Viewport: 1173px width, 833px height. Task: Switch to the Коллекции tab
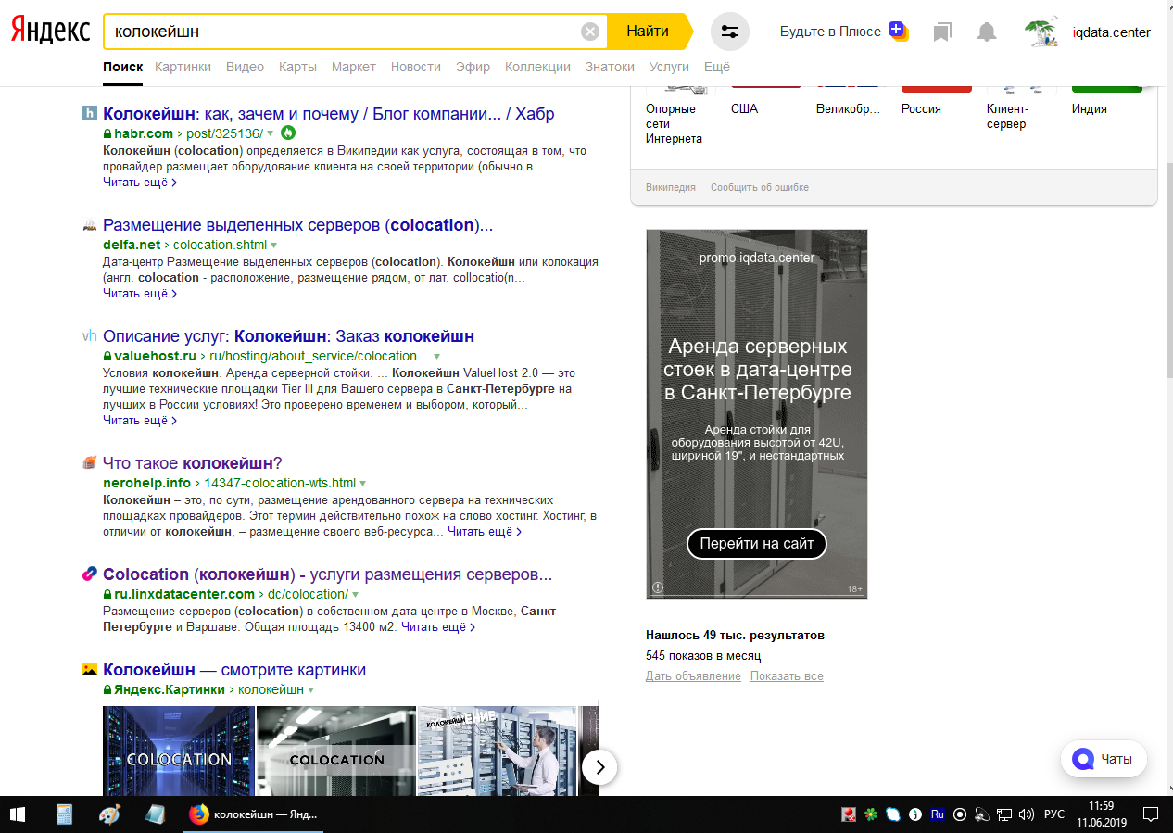coord(538,67)
